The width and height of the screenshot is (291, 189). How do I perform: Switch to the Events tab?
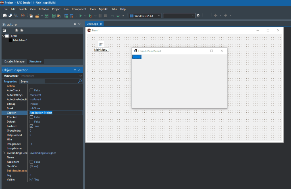(x=24, y=81)
